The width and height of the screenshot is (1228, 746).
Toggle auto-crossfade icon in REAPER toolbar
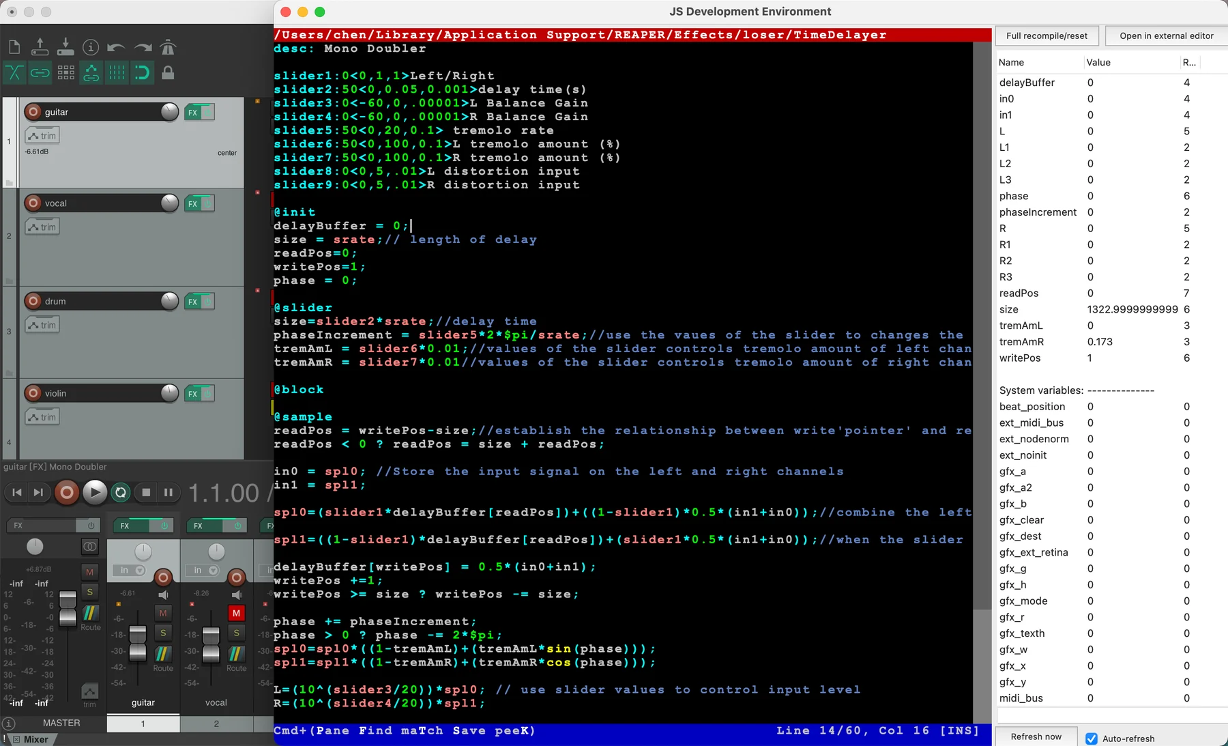tap(14, 72)
